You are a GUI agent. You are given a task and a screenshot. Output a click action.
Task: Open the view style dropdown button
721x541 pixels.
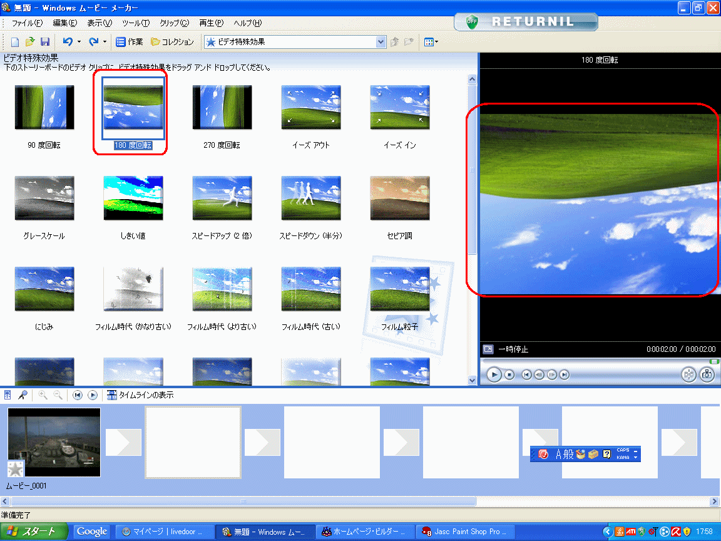431,42
